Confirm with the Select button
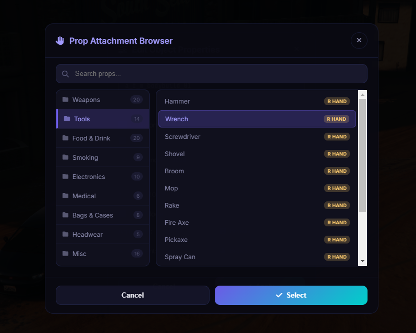Image resolution: width=416 pixels, height=333 pixels. (291, 295)
